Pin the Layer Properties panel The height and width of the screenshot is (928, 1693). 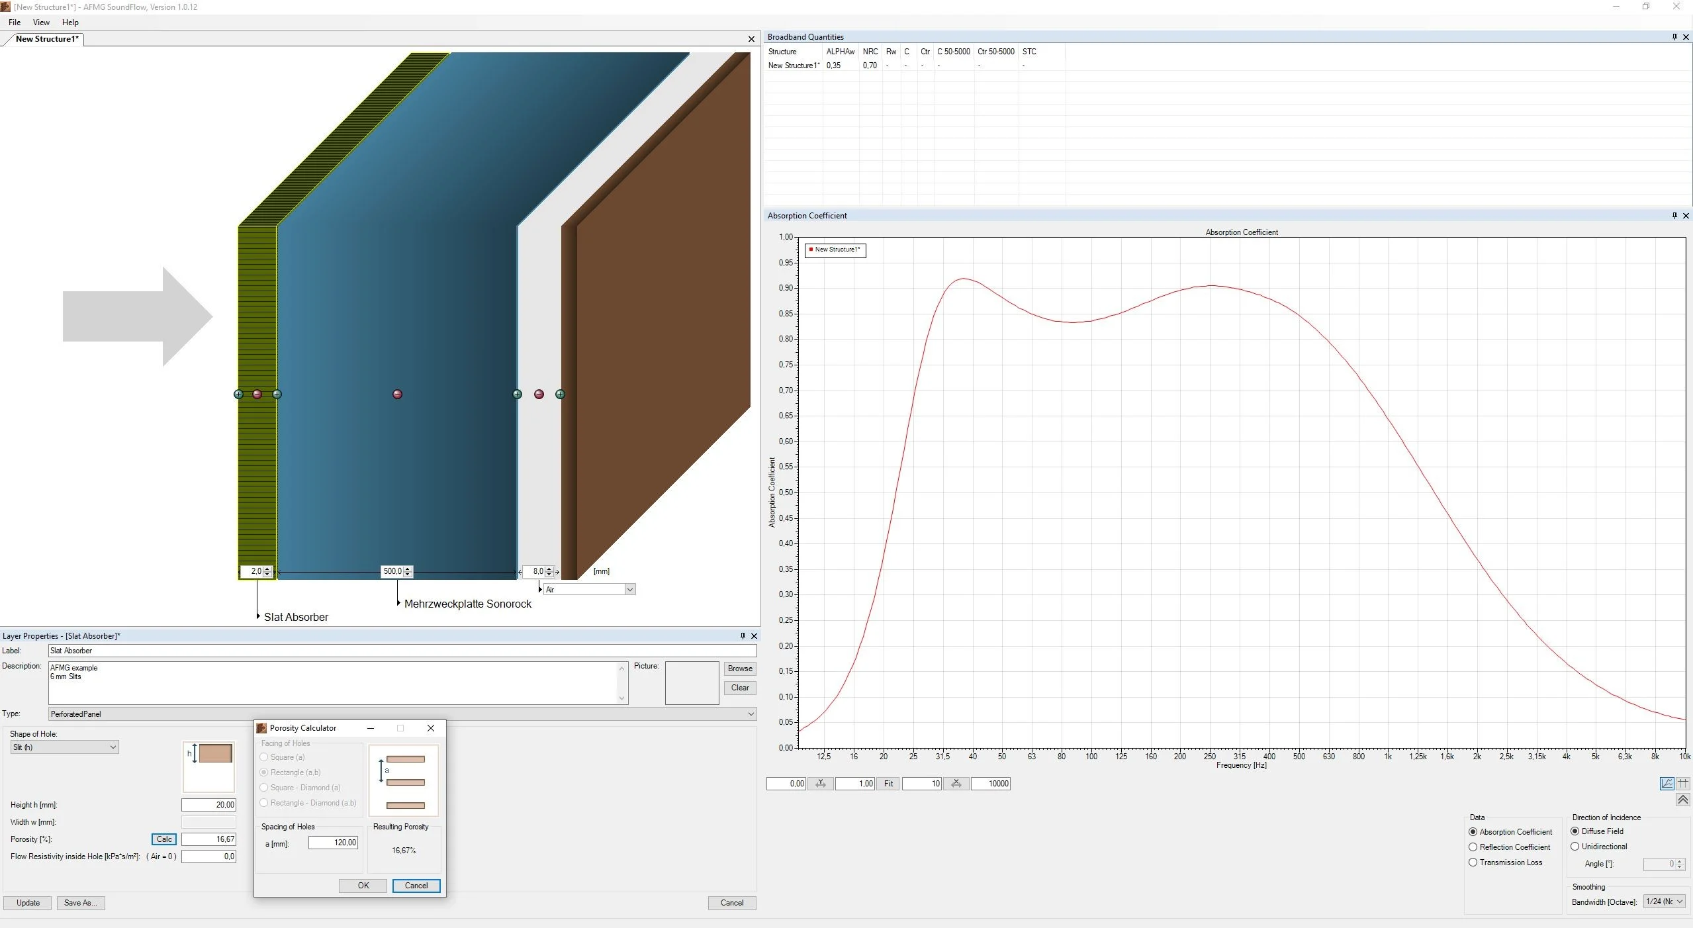coord(743,636)
